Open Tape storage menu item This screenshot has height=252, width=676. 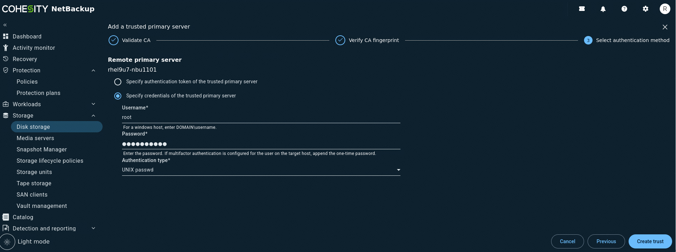(34, 183)
